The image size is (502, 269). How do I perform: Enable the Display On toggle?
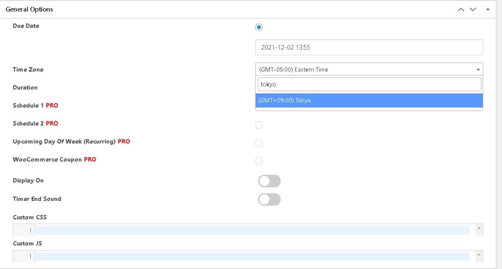[x=269, y=181]
